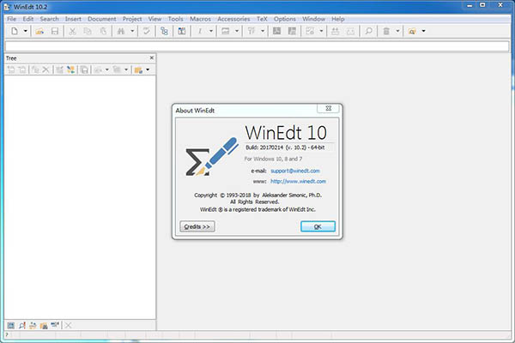Click the yellow folder search icon
The image size is (515, 343).
pos(412,31)
